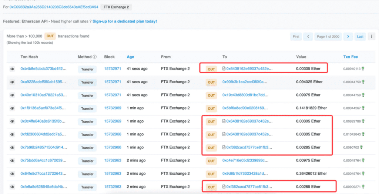Open transaction hash 0xa9228adef580ab1595
Image resolution: width=379 pixels, height=194 pixels.
coord(44,82)
